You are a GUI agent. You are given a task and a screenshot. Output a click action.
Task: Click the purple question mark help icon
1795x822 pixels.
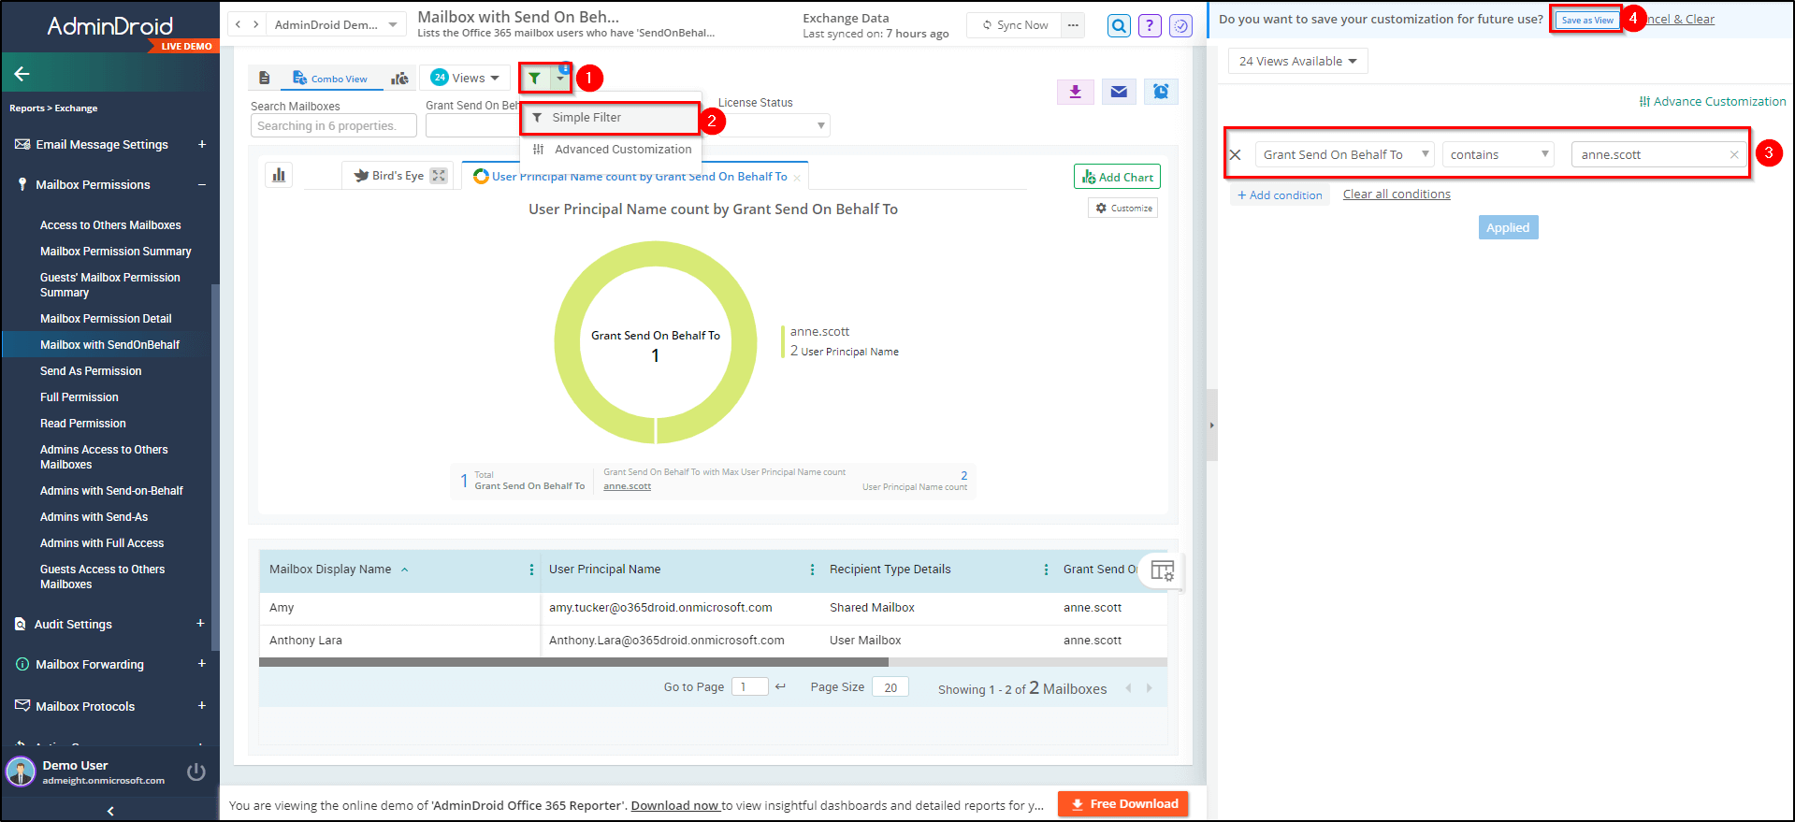(1150, 26)
